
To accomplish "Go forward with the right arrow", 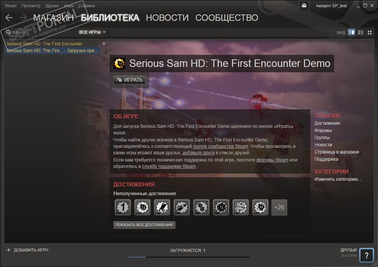I will [x=23, y=17].
